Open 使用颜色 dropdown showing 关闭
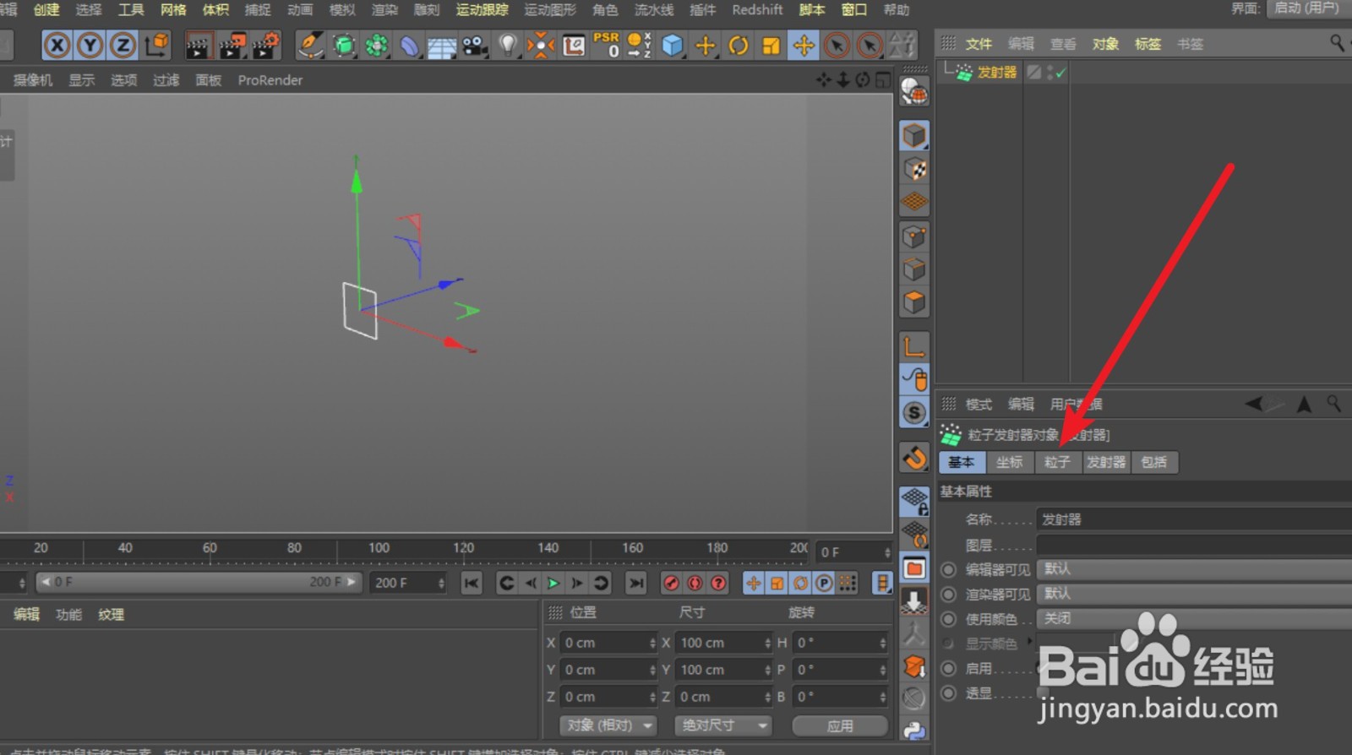Image resolution: width=1352 pixels, height=755 pixels. 1194,619
